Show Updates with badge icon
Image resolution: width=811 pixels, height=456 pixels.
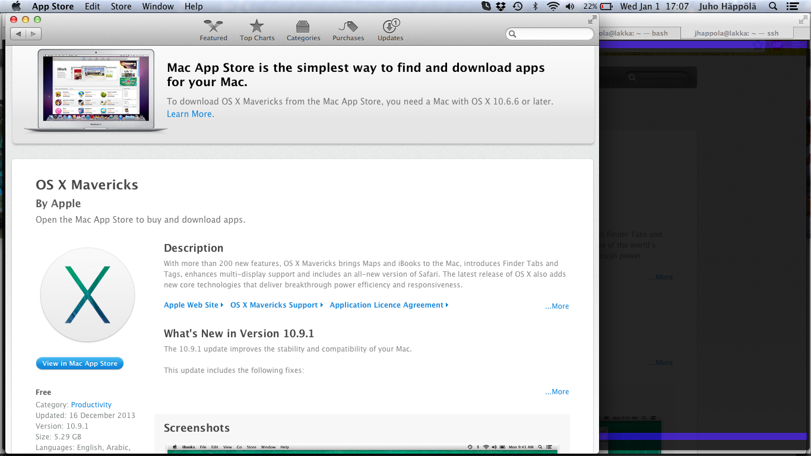tap(390, 27)
